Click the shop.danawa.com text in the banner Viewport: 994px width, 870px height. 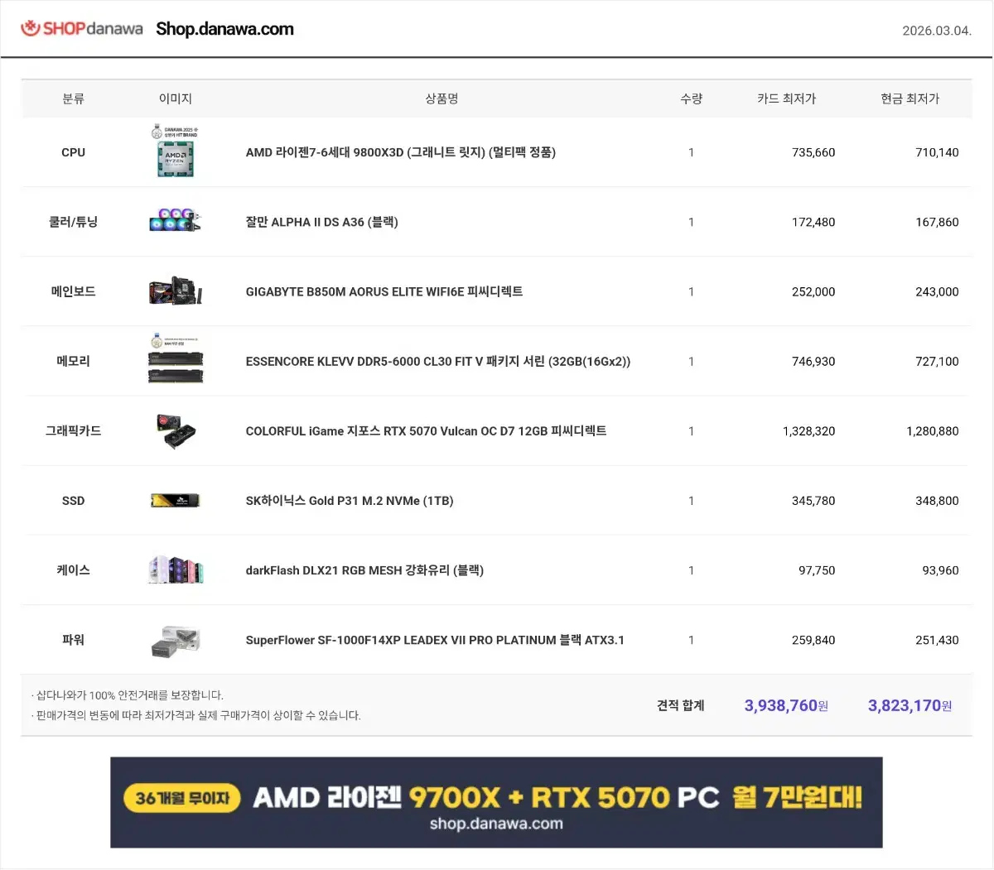click(497, 824)
